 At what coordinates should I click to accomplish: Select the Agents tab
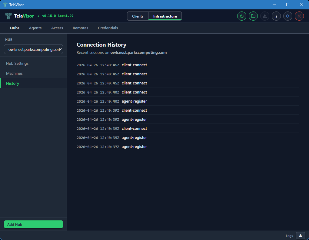(35, 28)
